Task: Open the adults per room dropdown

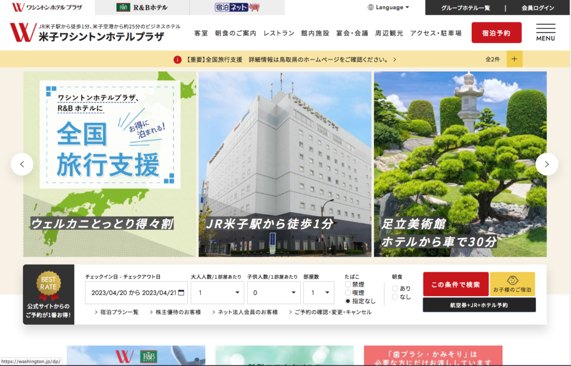Action: click(x=217, y=292)
